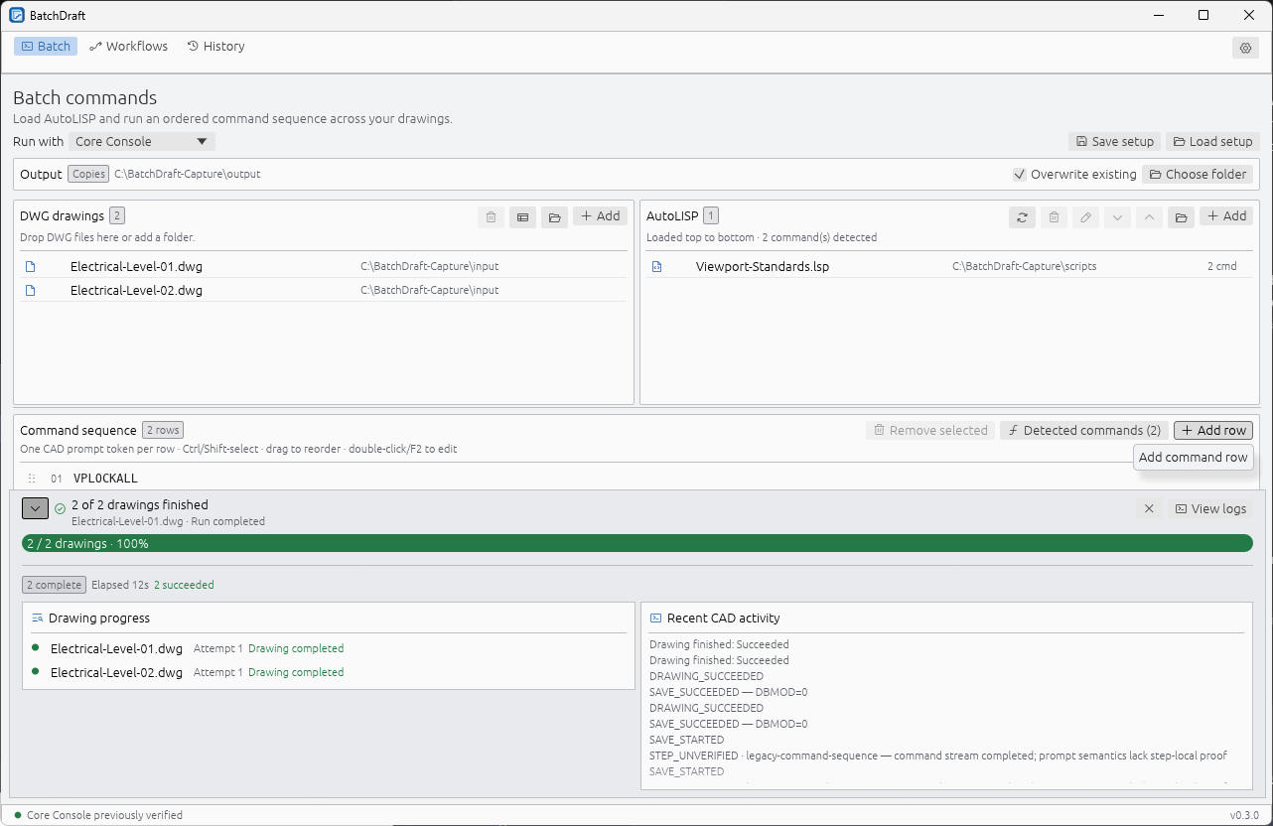
Task: Click the v0.3.0 version label
Action: pyautogui.click(x=1244, y=815)
